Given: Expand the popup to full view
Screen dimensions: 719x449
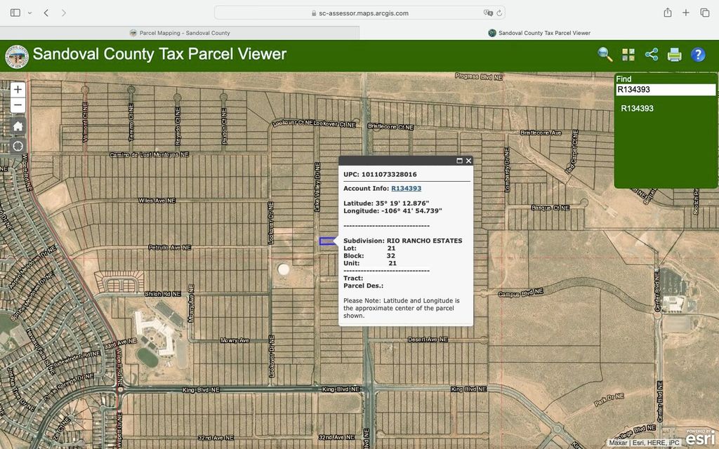Looking at the screenshot, I should tap(459, 160).
